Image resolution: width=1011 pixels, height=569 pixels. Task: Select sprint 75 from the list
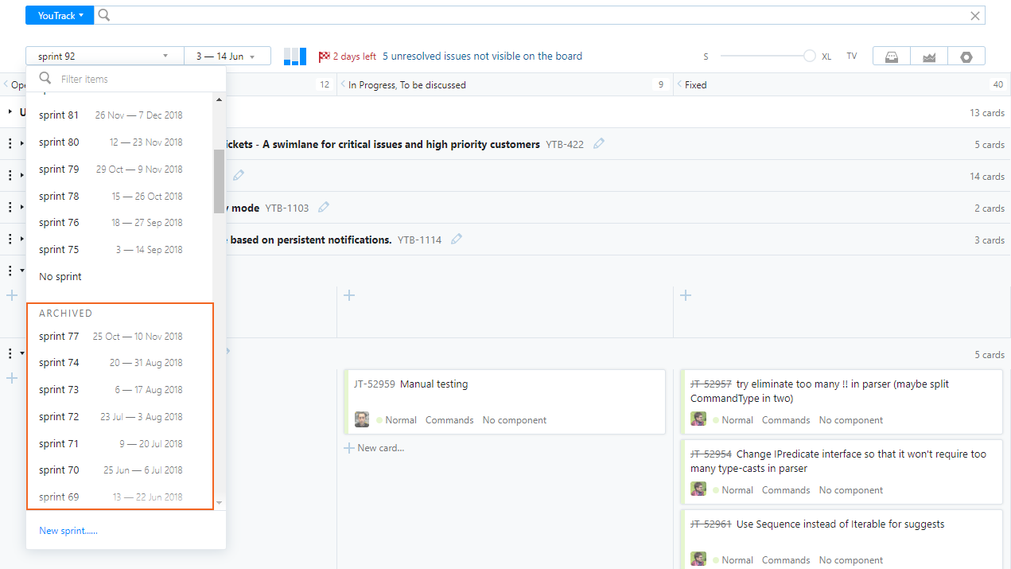119,250
